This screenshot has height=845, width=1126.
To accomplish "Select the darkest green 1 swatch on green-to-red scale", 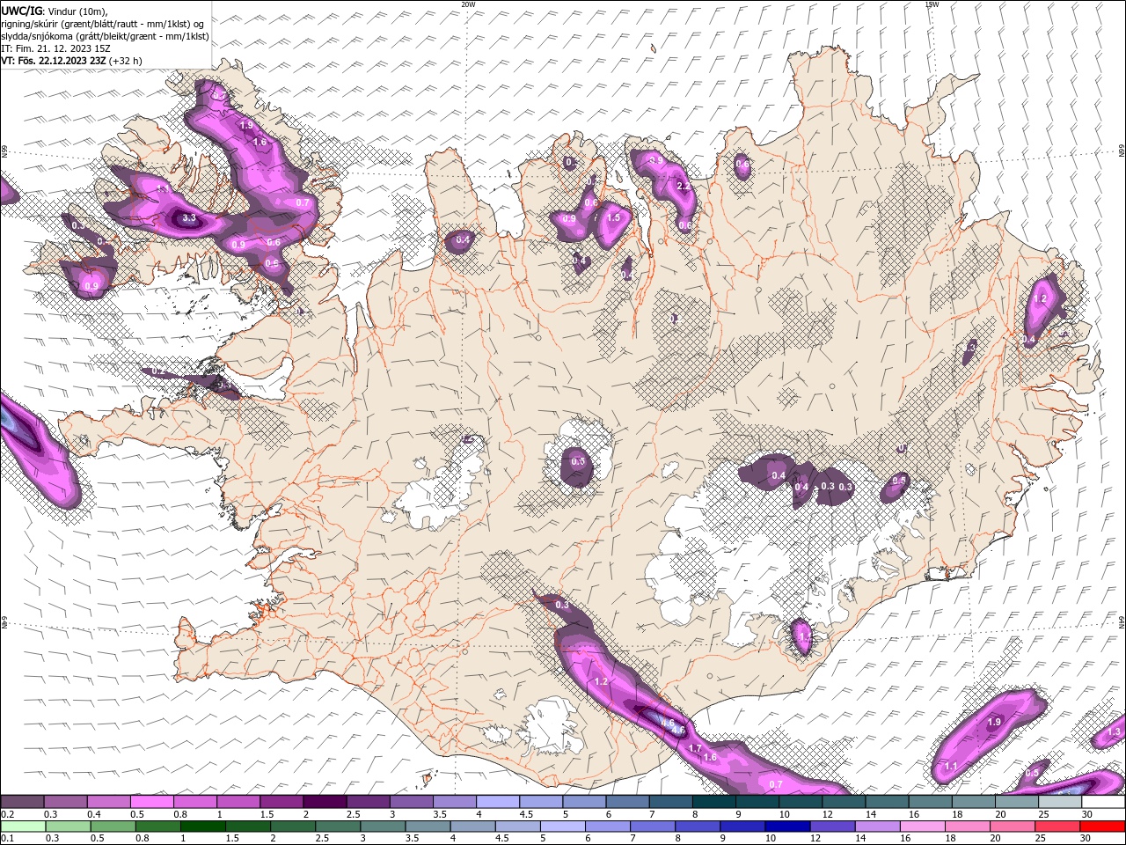I will (203, 827).
